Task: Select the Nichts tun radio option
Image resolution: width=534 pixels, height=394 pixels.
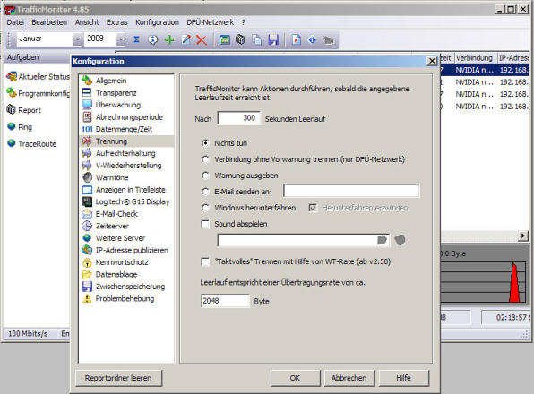Action: [205, 143]
